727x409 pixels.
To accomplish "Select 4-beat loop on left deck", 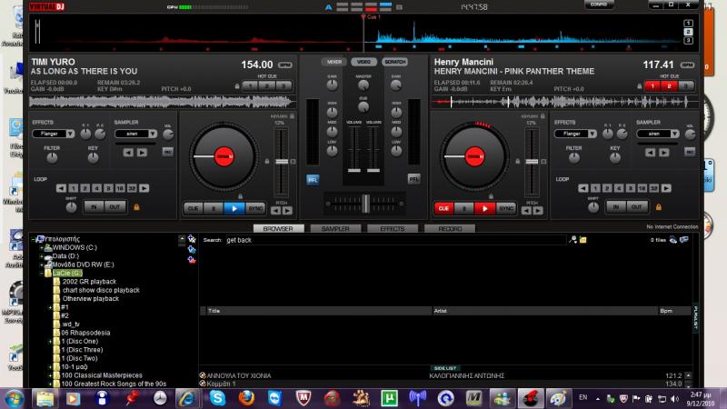I will click(97, 188).
